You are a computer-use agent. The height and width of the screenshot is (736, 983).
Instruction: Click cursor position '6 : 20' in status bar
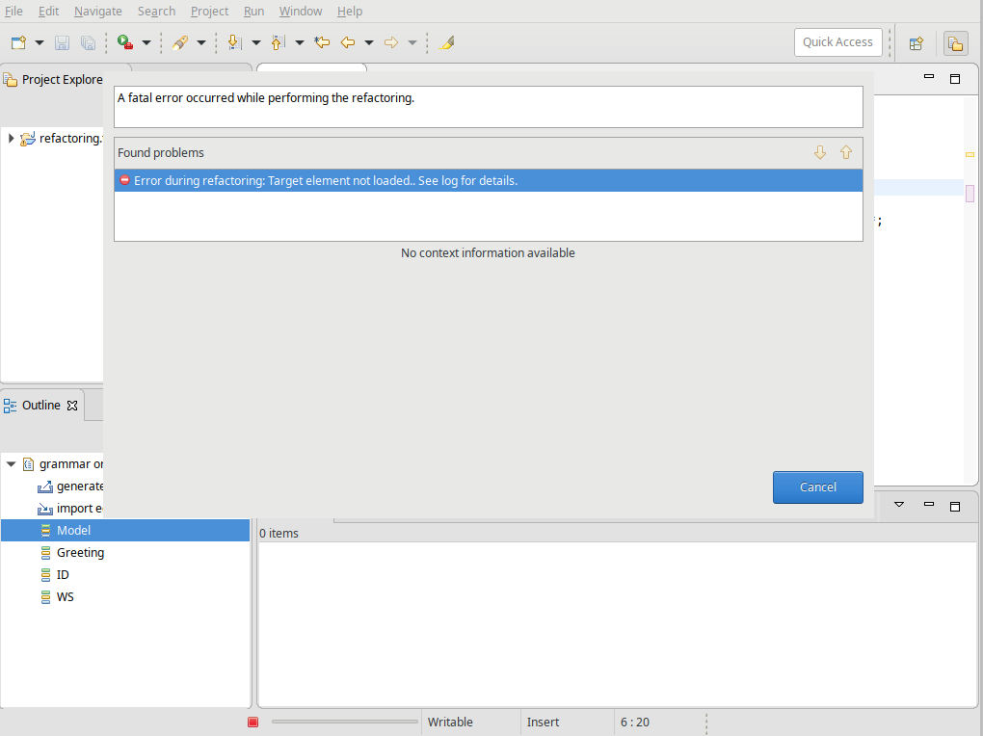click(x=635, y=723)
